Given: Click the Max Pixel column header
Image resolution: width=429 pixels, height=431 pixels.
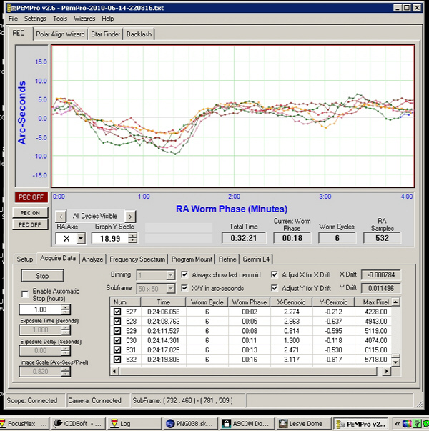Looking at the screenshot, I should pos(373,302).
